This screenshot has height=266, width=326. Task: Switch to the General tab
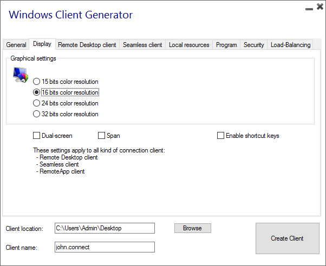pyautogui.click(x=16, y=45)
